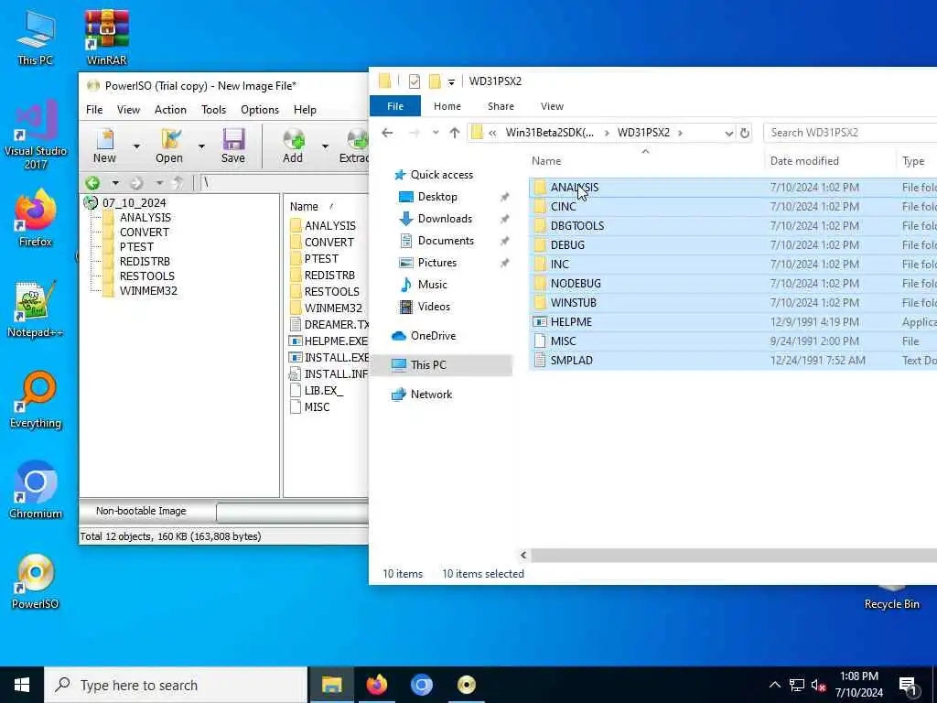Open PowerISO File menu
The image size is (937, 703).
[94, 110]
